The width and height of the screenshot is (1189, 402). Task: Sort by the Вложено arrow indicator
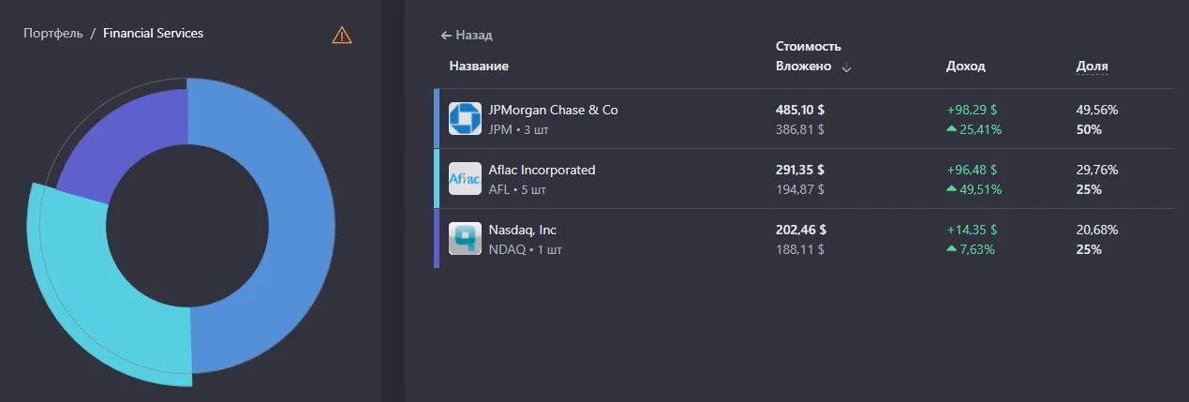click(846, 67)
